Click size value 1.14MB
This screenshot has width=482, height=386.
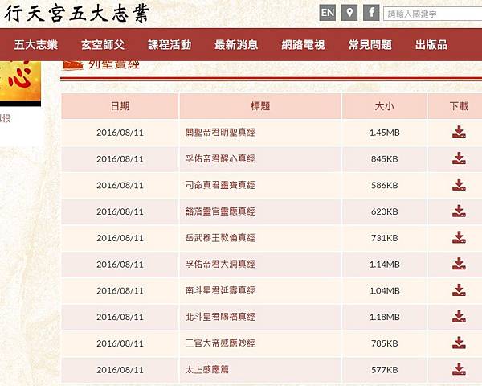click(384, 265)
